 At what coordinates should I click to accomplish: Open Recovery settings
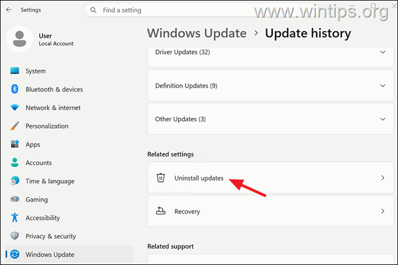pos(271,211)
